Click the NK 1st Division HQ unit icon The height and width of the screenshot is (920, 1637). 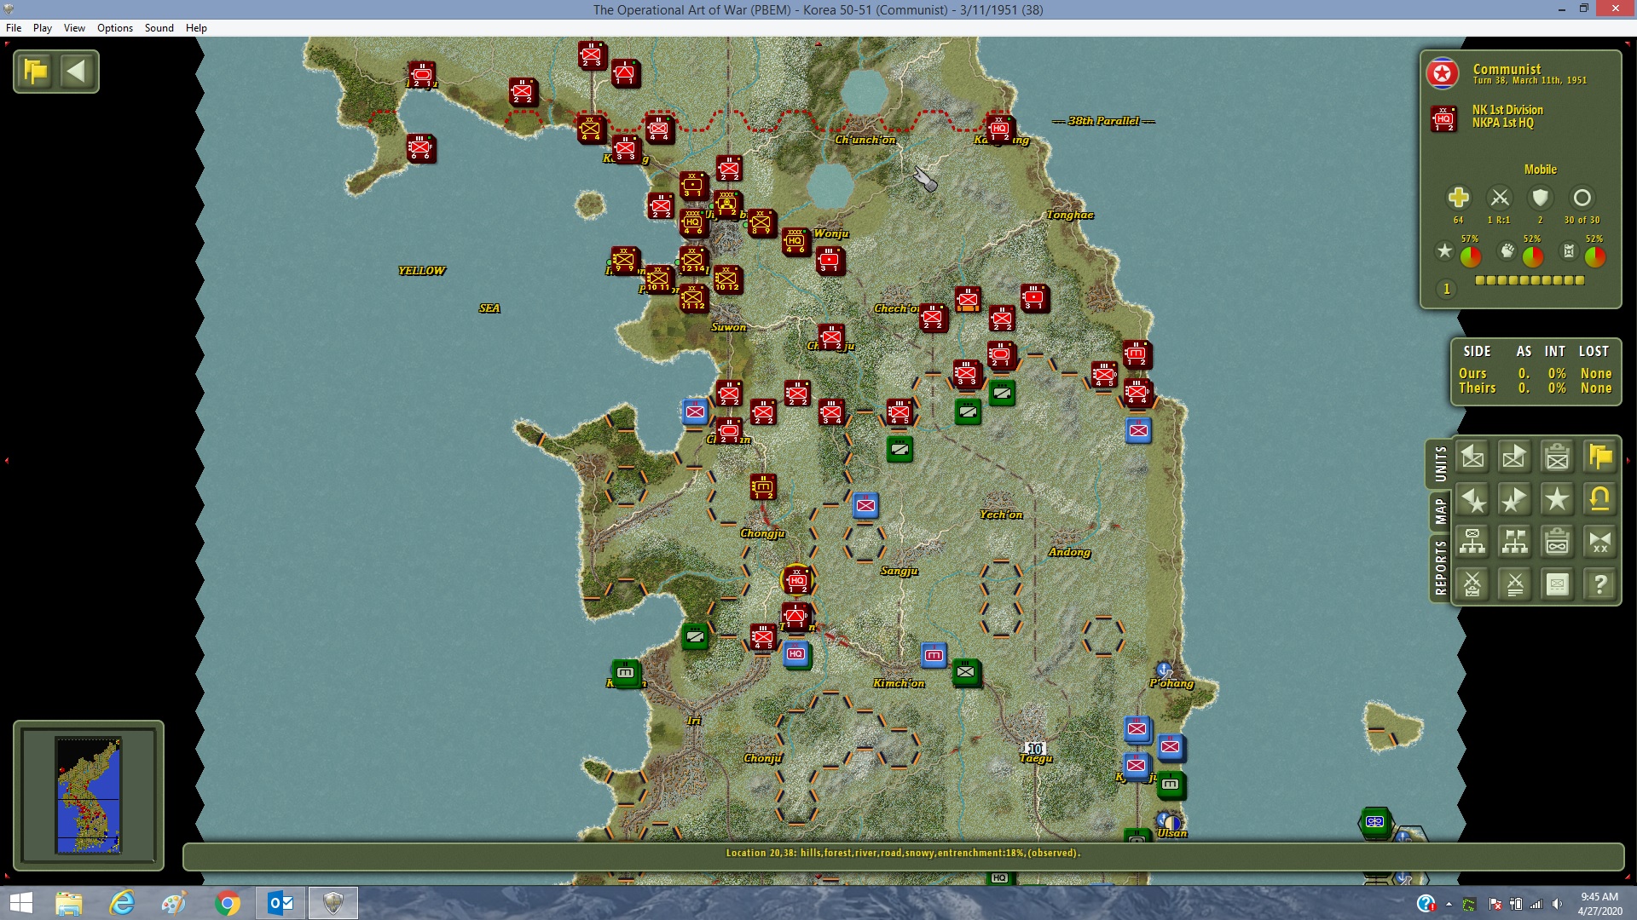1443,118
